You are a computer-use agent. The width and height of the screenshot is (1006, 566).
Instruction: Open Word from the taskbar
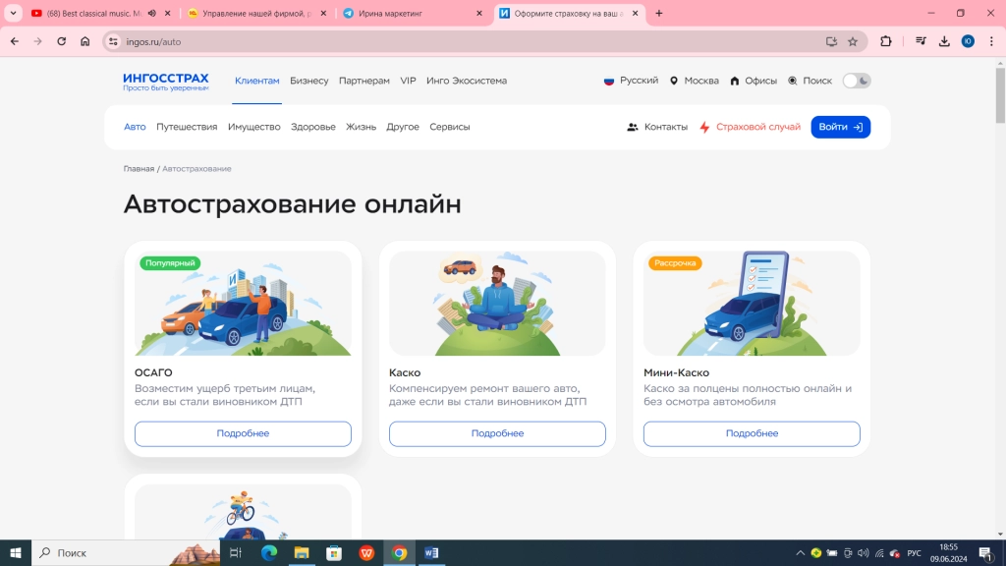[432, 552]
